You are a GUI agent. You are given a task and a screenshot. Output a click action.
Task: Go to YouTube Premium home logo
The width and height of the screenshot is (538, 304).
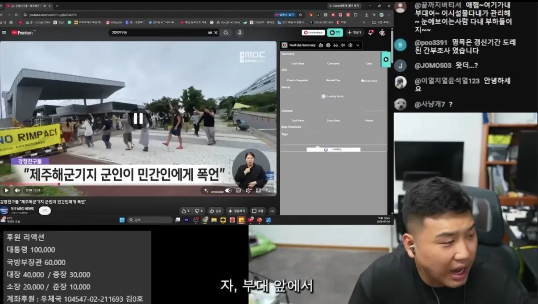(23, 33)
